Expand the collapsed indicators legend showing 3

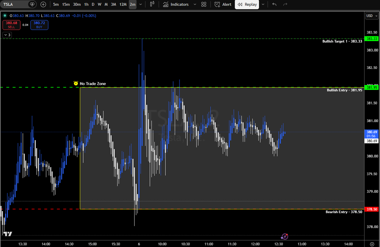tap(7, 35)
